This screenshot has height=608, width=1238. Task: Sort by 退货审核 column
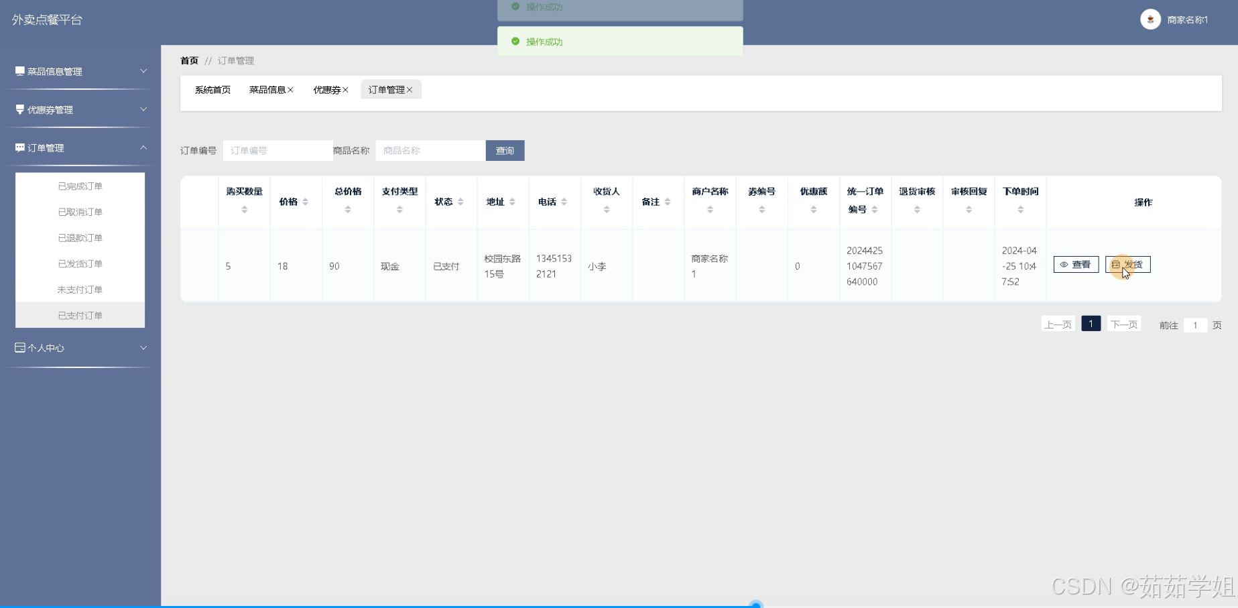[x=917, y=210]
